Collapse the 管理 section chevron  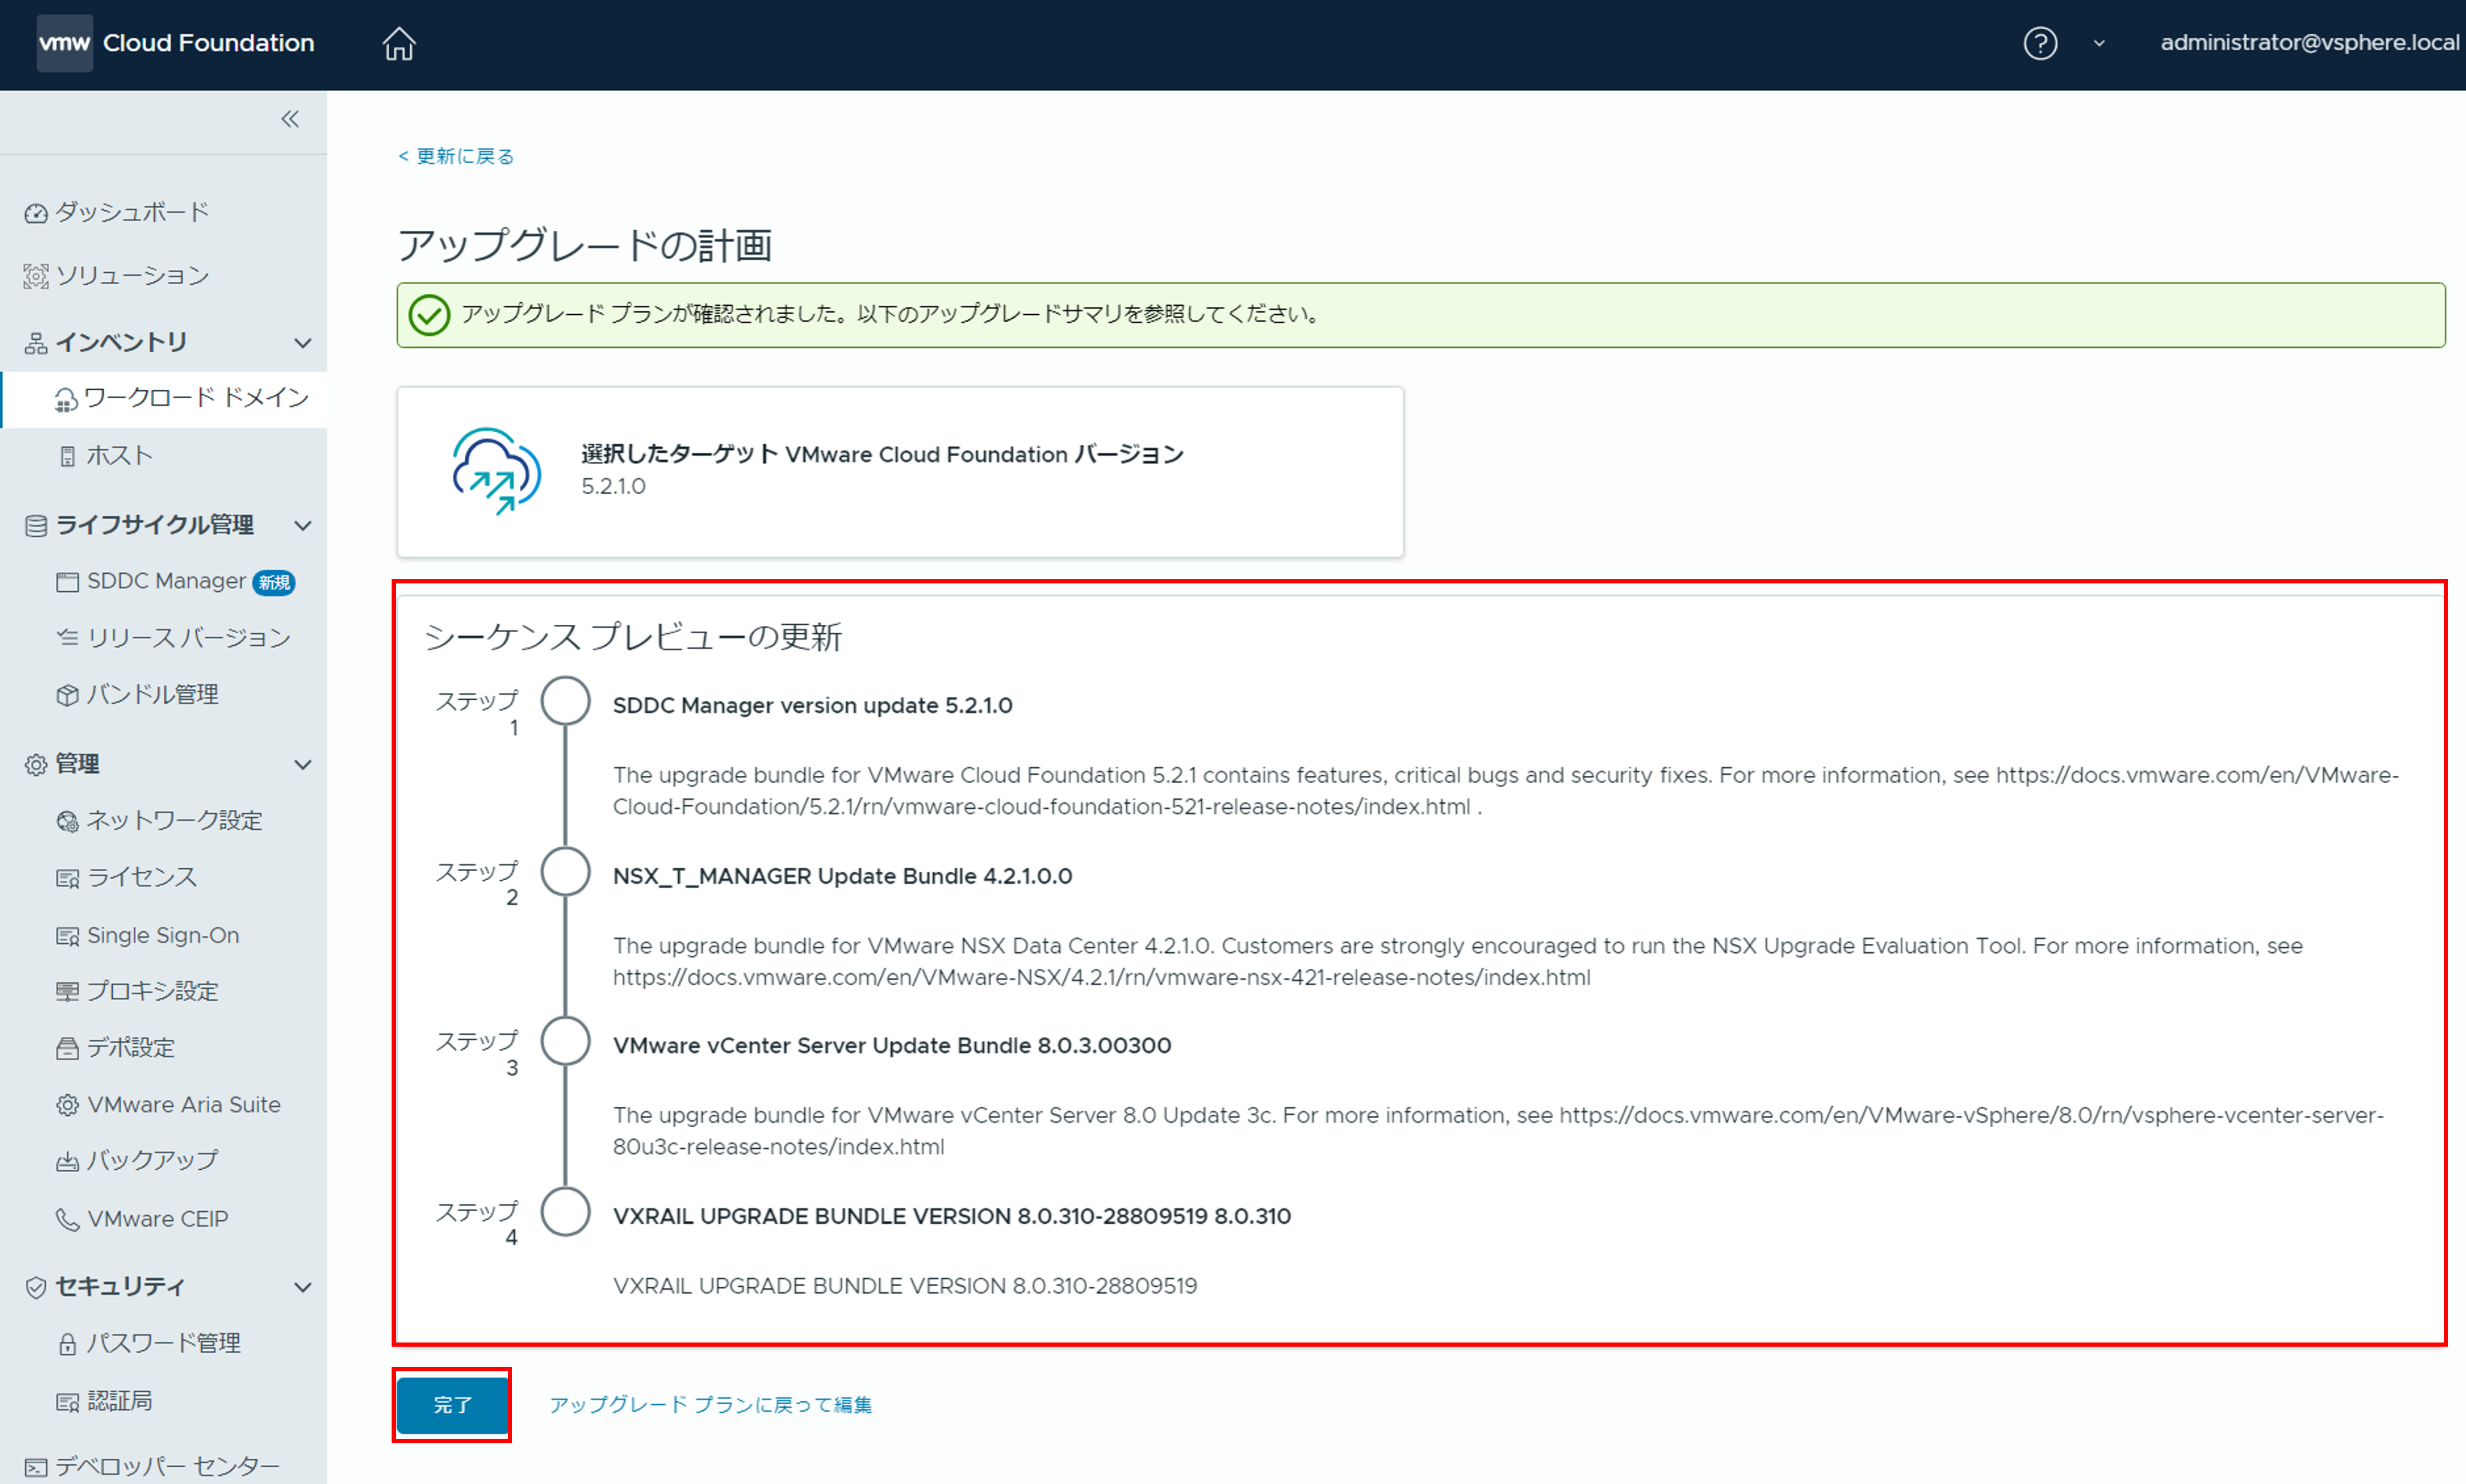click(x=303, y=765)
